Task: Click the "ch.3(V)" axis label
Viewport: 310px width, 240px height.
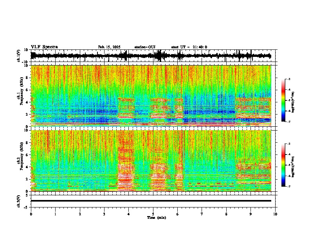Action: point(19,202)
